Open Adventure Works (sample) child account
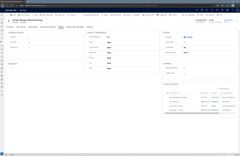This screenshot has height=156, width=240. (x=177, y=97)
